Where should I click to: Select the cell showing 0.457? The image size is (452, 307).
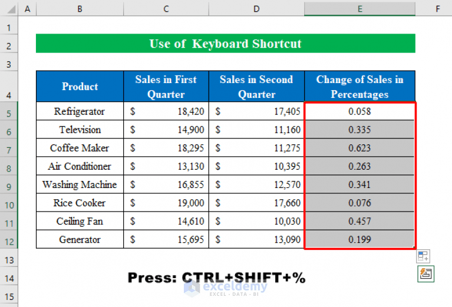coord(359,221)
